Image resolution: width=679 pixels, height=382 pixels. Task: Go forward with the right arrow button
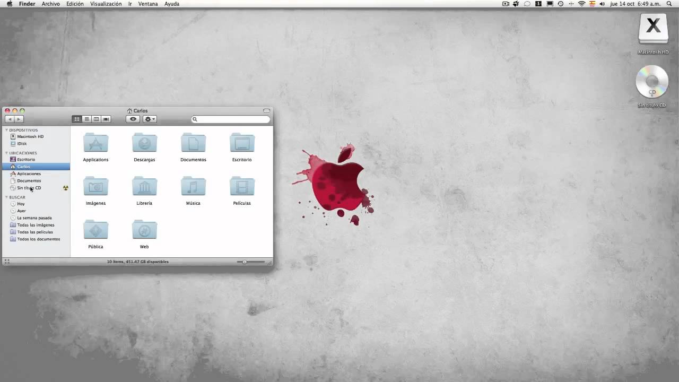(19, 119)
